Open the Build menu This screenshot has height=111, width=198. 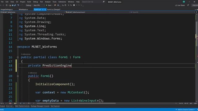point(29,2)
